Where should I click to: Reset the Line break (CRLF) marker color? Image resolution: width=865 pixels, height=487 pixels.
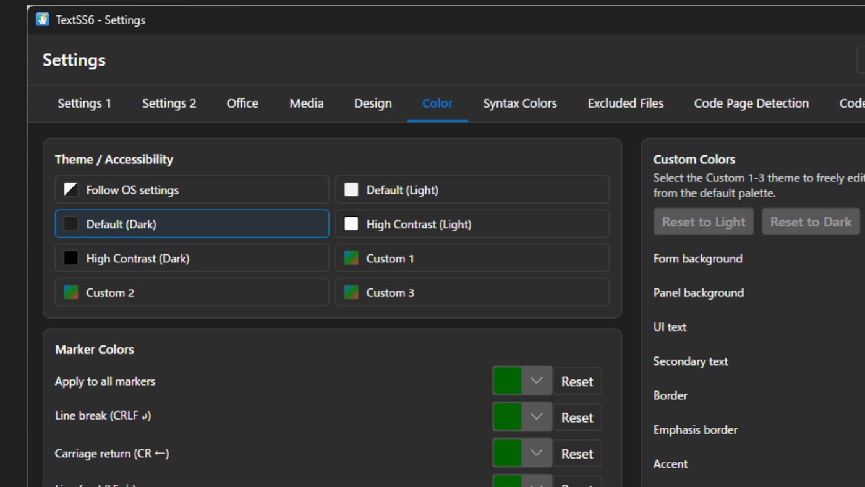click(577, 417)
